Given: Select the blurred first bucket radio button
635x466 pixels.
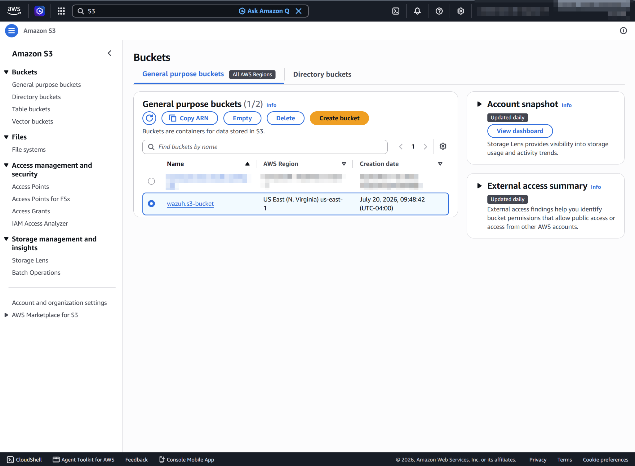Looking at the screenshot, I should tap(151, 181).
